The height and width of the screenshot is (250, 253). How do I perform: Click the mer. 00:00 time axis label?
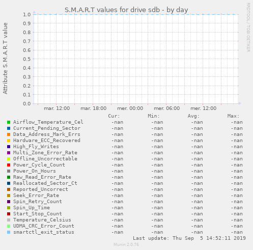point(130,108)
